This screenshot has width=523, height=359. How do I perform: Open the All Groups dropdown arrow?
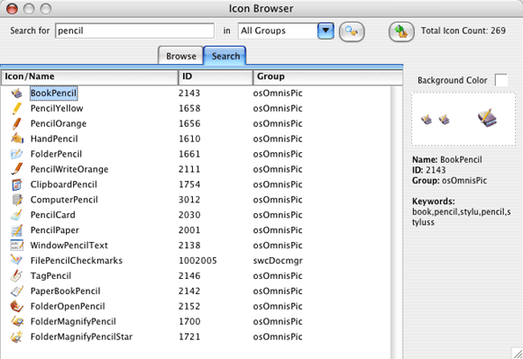coord(326,31)
